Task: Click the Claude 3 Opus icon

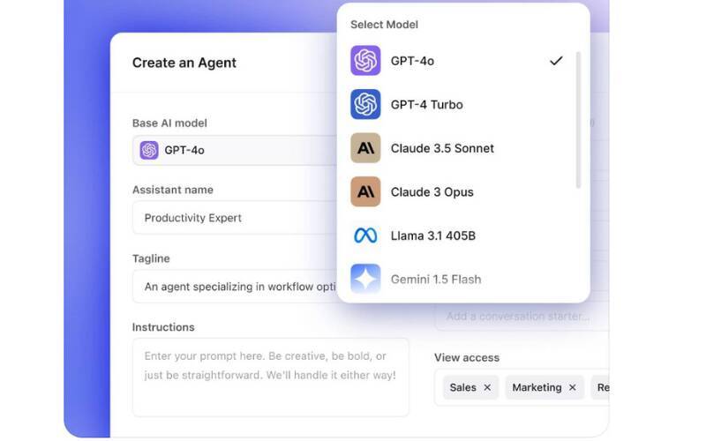Action: pos(365,191)
